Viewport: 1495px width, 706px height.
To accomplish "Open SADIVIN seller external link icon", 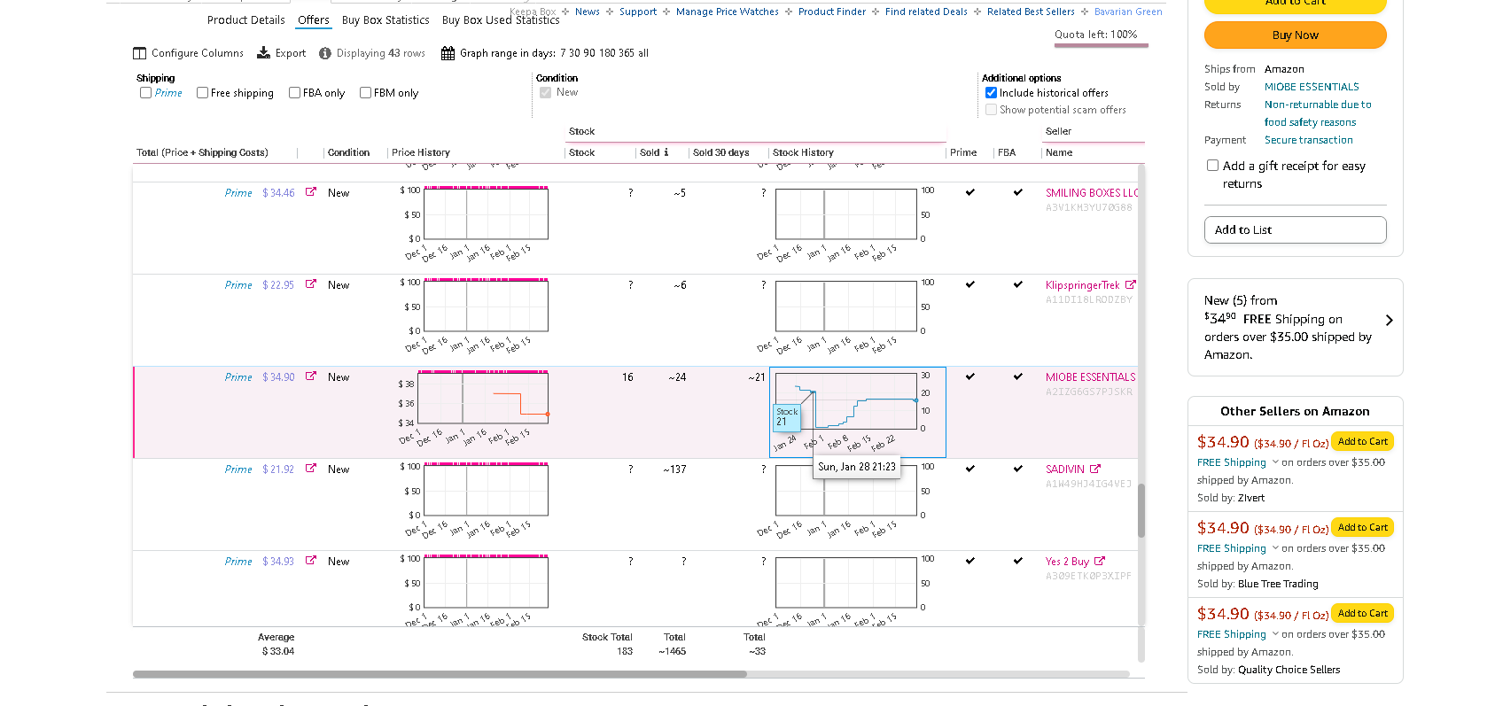I will [x=1095, y=469].
